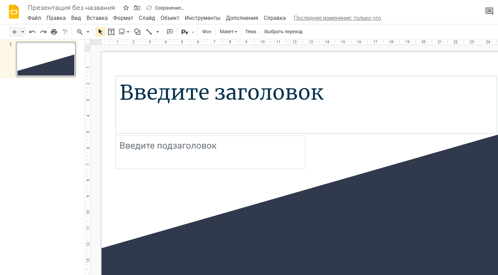
Task: Redo the last action
Action: [43, 32]
